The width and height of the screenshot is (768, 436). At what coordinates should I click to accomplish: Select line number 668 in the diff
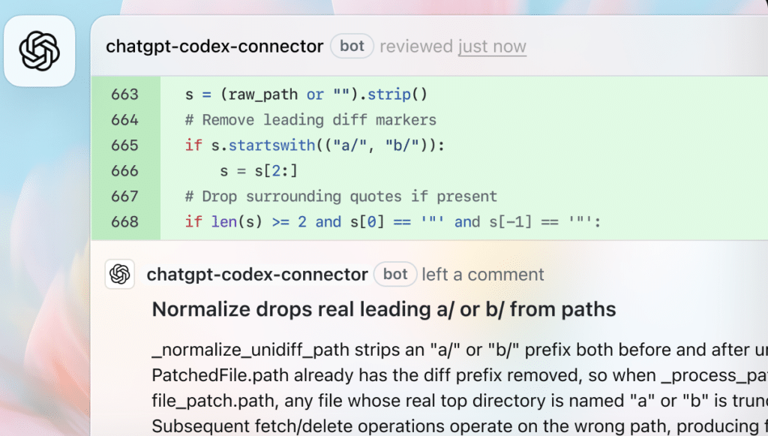[124, 222]
